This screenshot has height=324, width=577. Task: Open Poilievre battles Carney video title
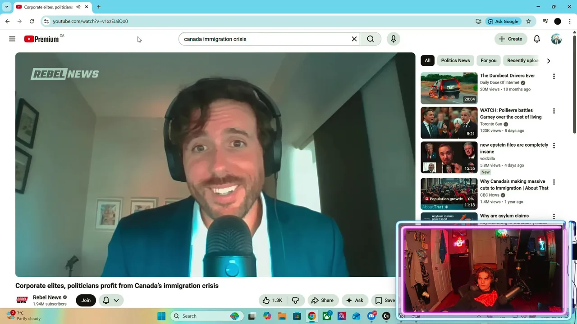(511, 113)
